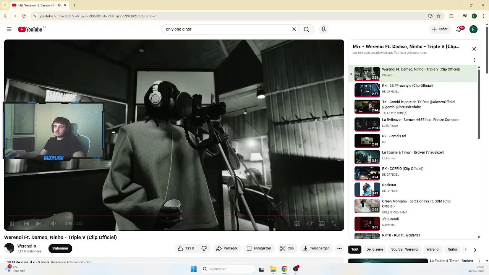This screenshot has width=489, height=275.
Task: Open the Chrome profile avatar
Action: (x=474, y=16)
